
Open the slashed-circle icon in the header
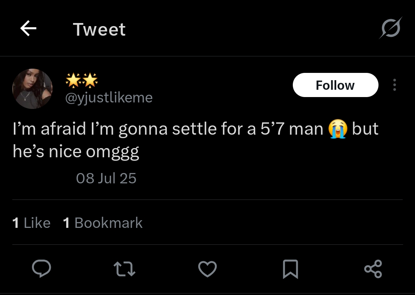pos(391,28)
